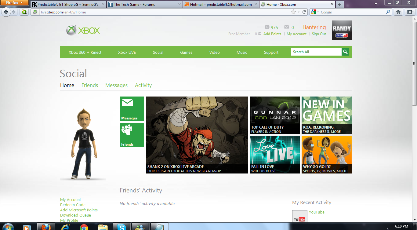Click the Bantering gamertag

(314, 27)
